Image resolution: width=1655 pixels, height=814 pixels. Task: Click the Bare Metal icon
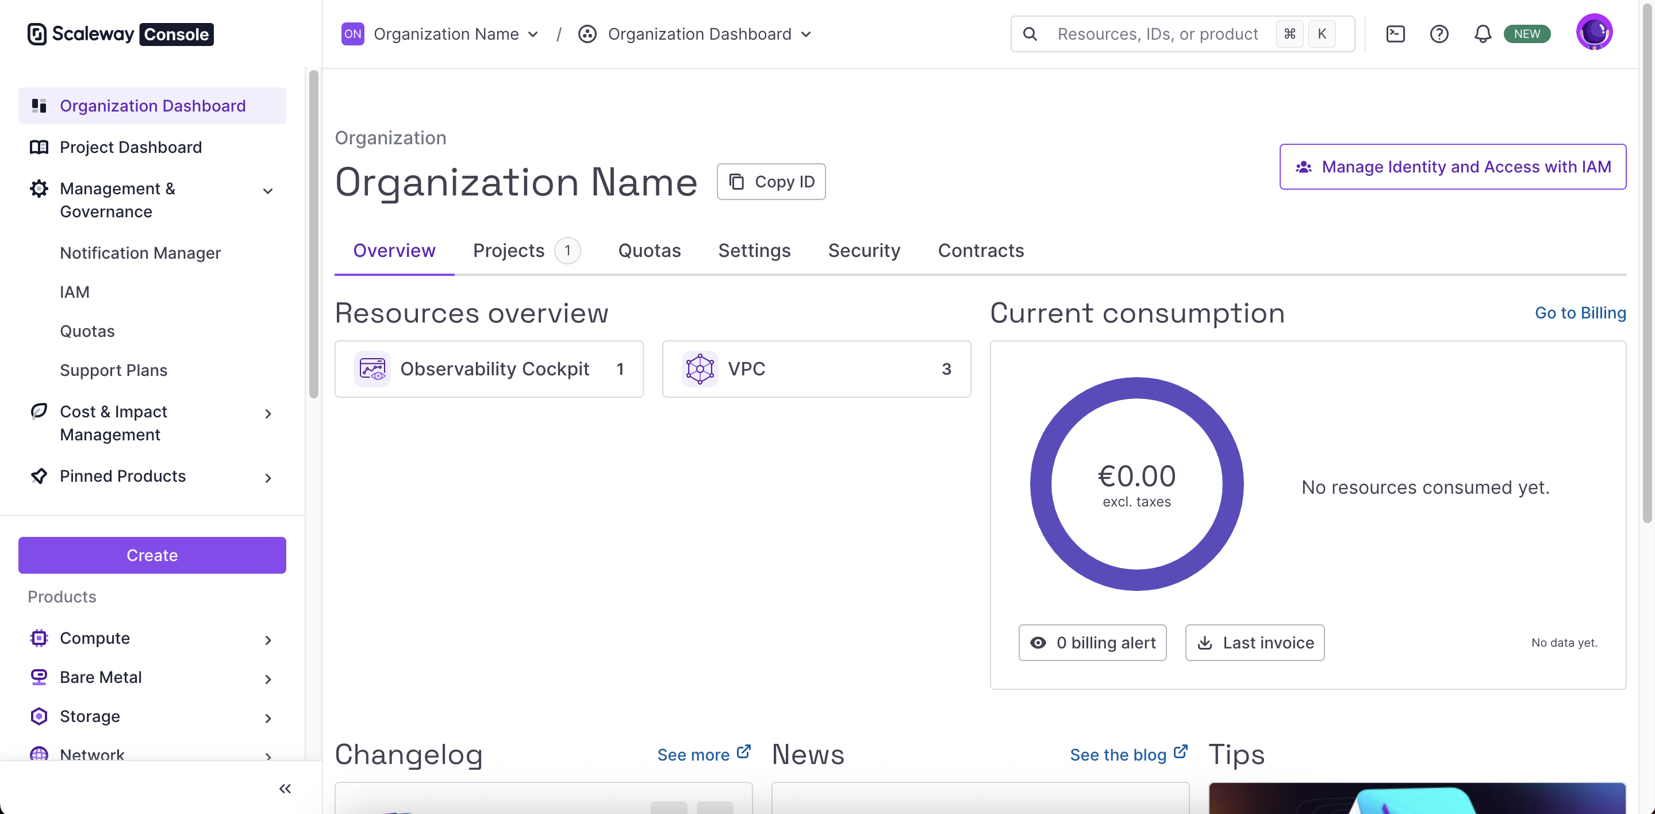pyautogui.click(x=39, y=677)
